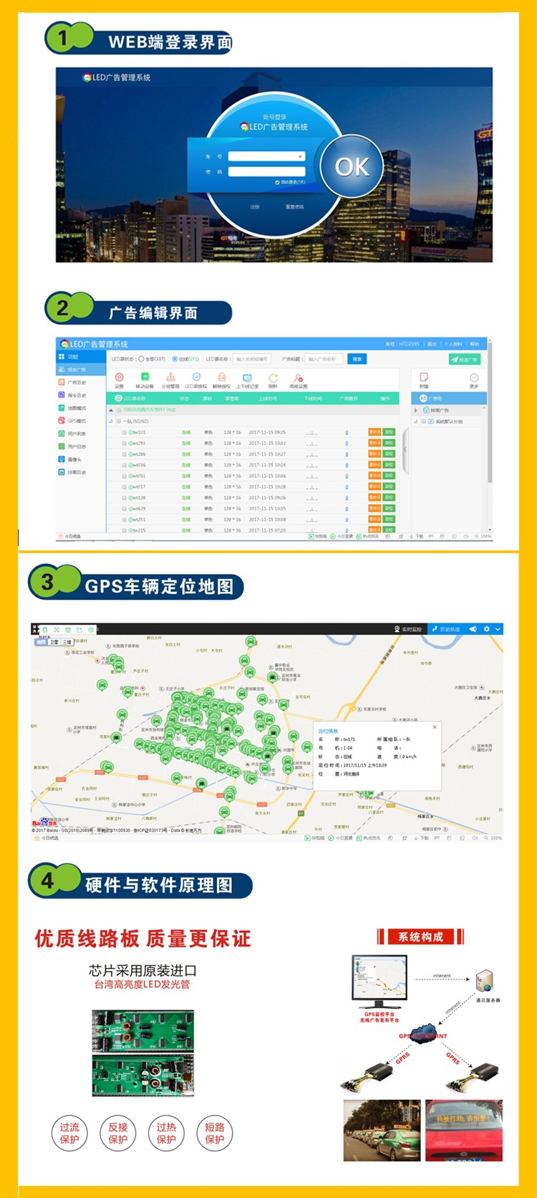Viewport: 537px width, 1198px height.
Task: Switch the map to the 卫星 layer
Action: (54, 643)
